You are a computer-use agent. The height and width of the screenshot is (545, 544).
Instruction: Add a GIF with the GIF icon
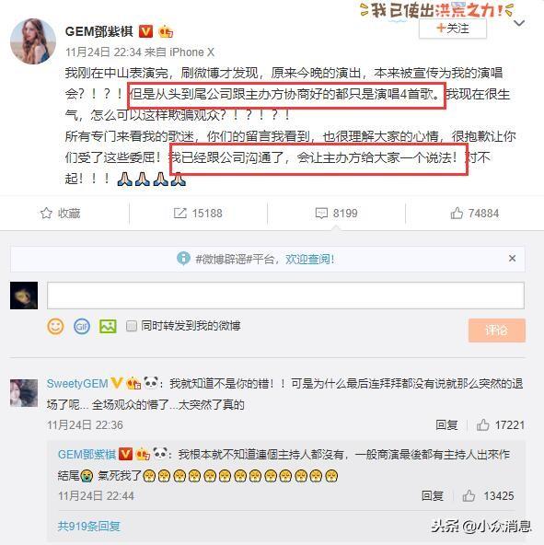pyautogui.click(x=82, y=327)
